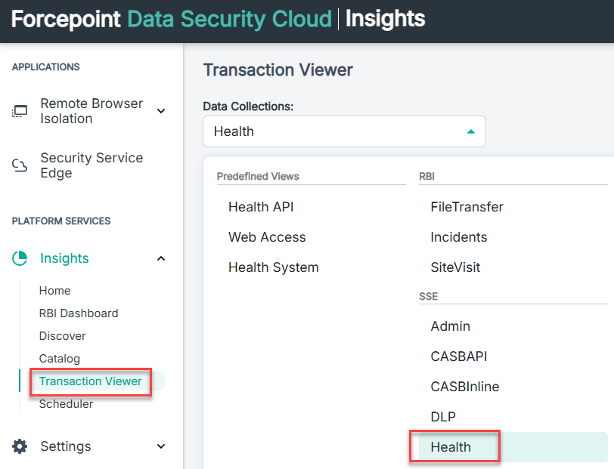The image size is (614, 469).
Task: Click the Security Service Edge cloud icon
Action: coord(20,165)
